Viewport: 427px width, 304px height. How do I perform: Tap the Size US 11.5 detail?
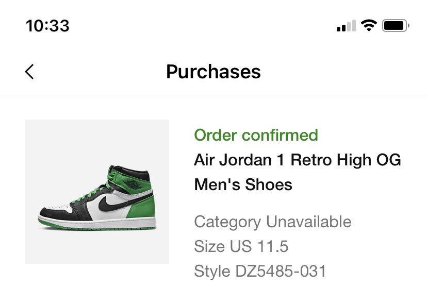(x=241, y=246)
